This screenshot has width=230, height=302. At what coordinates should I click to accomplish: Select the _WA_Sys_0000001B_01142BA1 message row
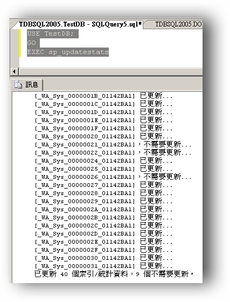tap(103, 96)
